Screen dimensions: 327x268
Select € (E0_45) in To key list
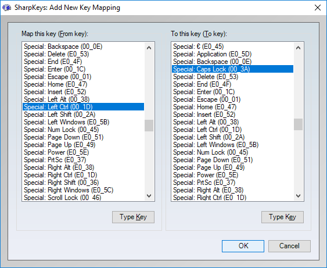point(232,47)
